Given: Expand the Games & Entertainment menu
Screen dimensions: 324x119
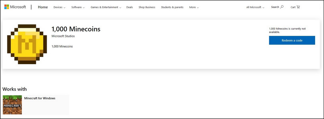Looking at the screenshot, I should click(106, 7).
